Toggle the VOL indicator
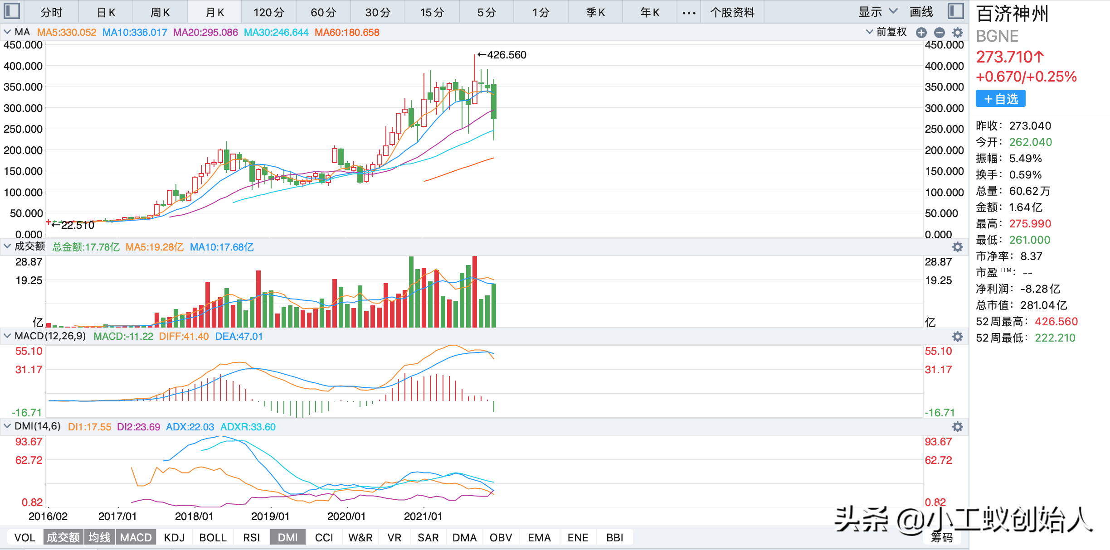Image resolution: width=1110 pixels, height=550 pixels. point(24,538)
